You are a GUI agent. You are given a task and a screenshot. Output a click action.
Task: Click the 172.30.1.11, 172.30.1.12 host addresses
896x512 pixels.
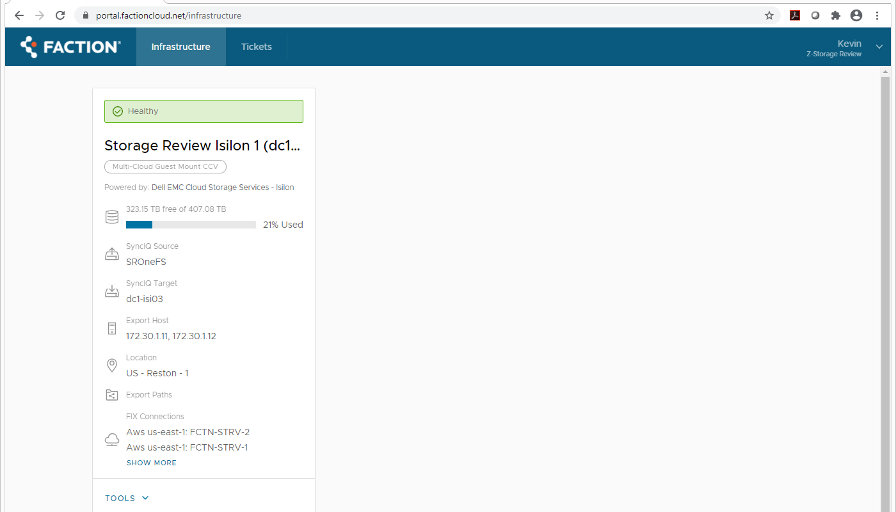tap(171, 336)
